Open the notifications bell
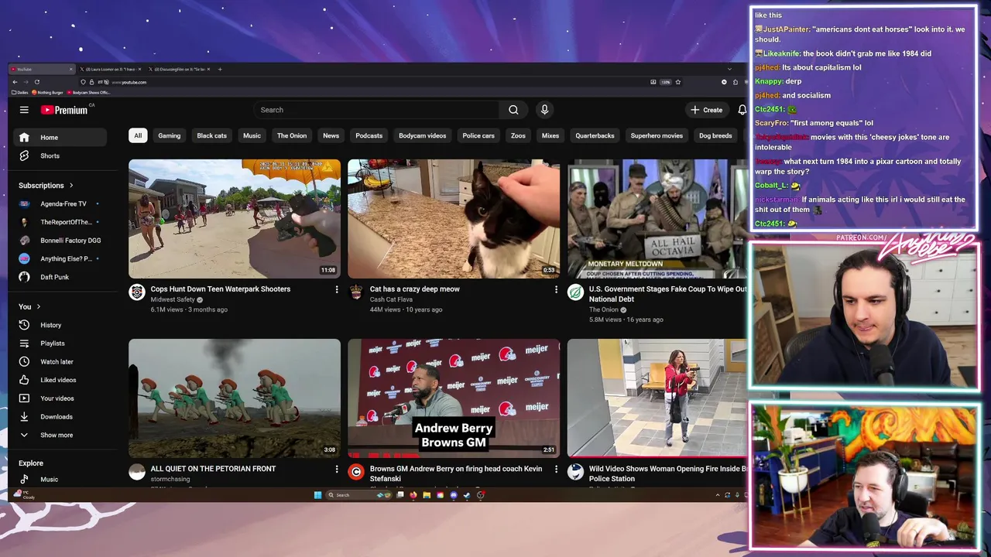The image size is (991, 557). 742,110
